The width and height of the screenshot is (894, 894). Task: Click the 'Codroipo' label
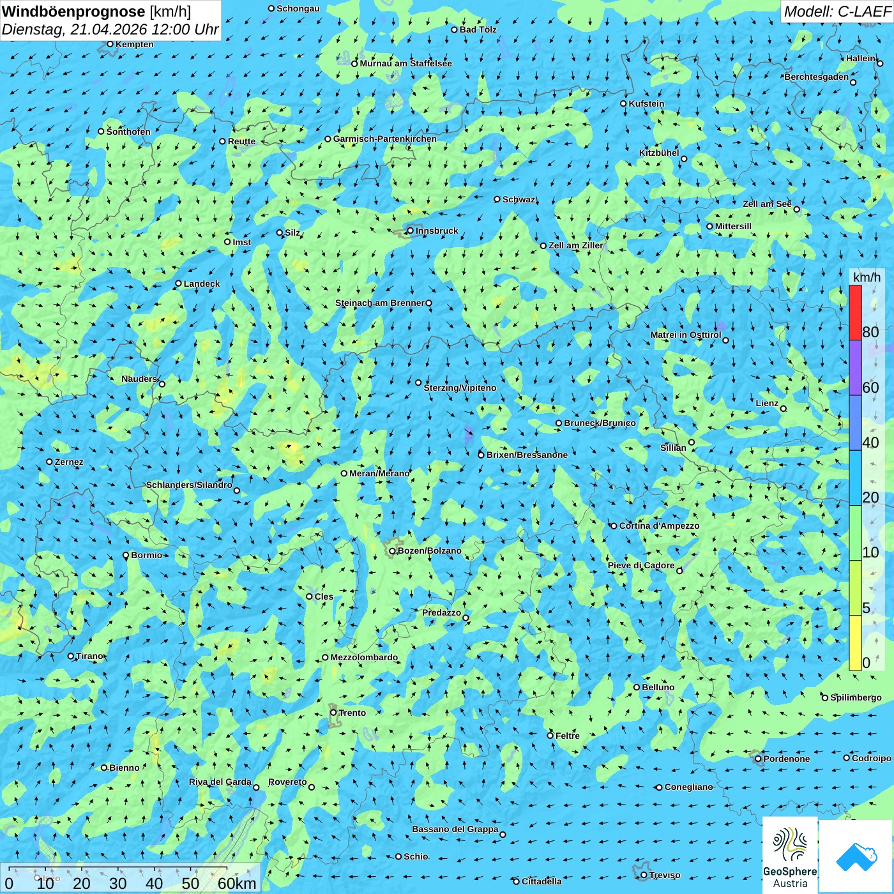click(x=871, y=758)
